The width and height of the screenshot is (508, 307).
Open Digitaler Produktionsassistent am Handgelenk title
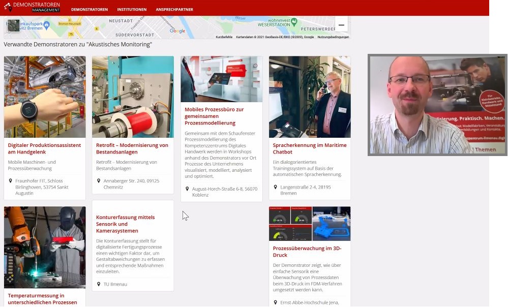click(x=44, y=148)
